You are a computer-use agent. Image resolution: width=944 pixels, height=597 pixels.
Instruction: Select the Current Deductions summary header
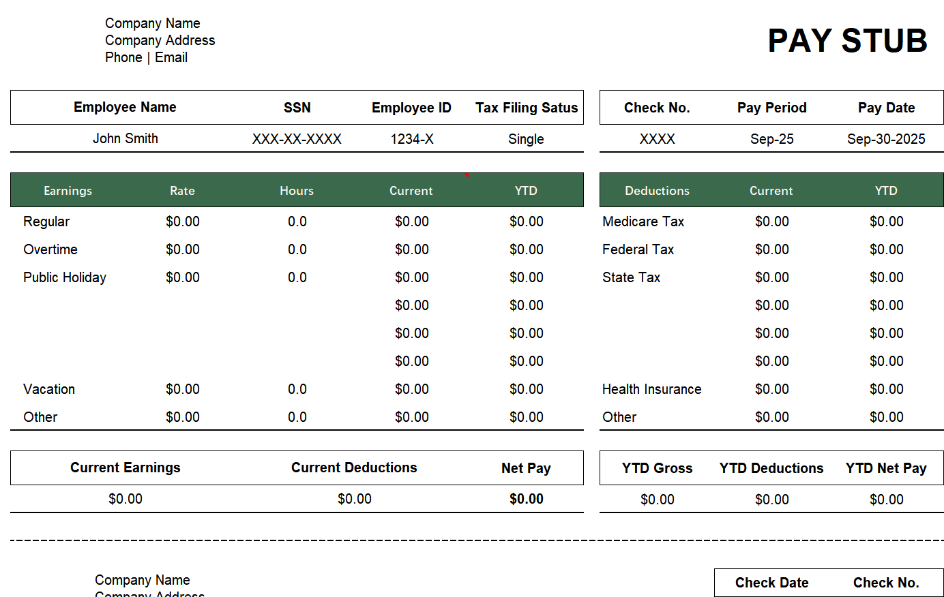pos(354,468)
